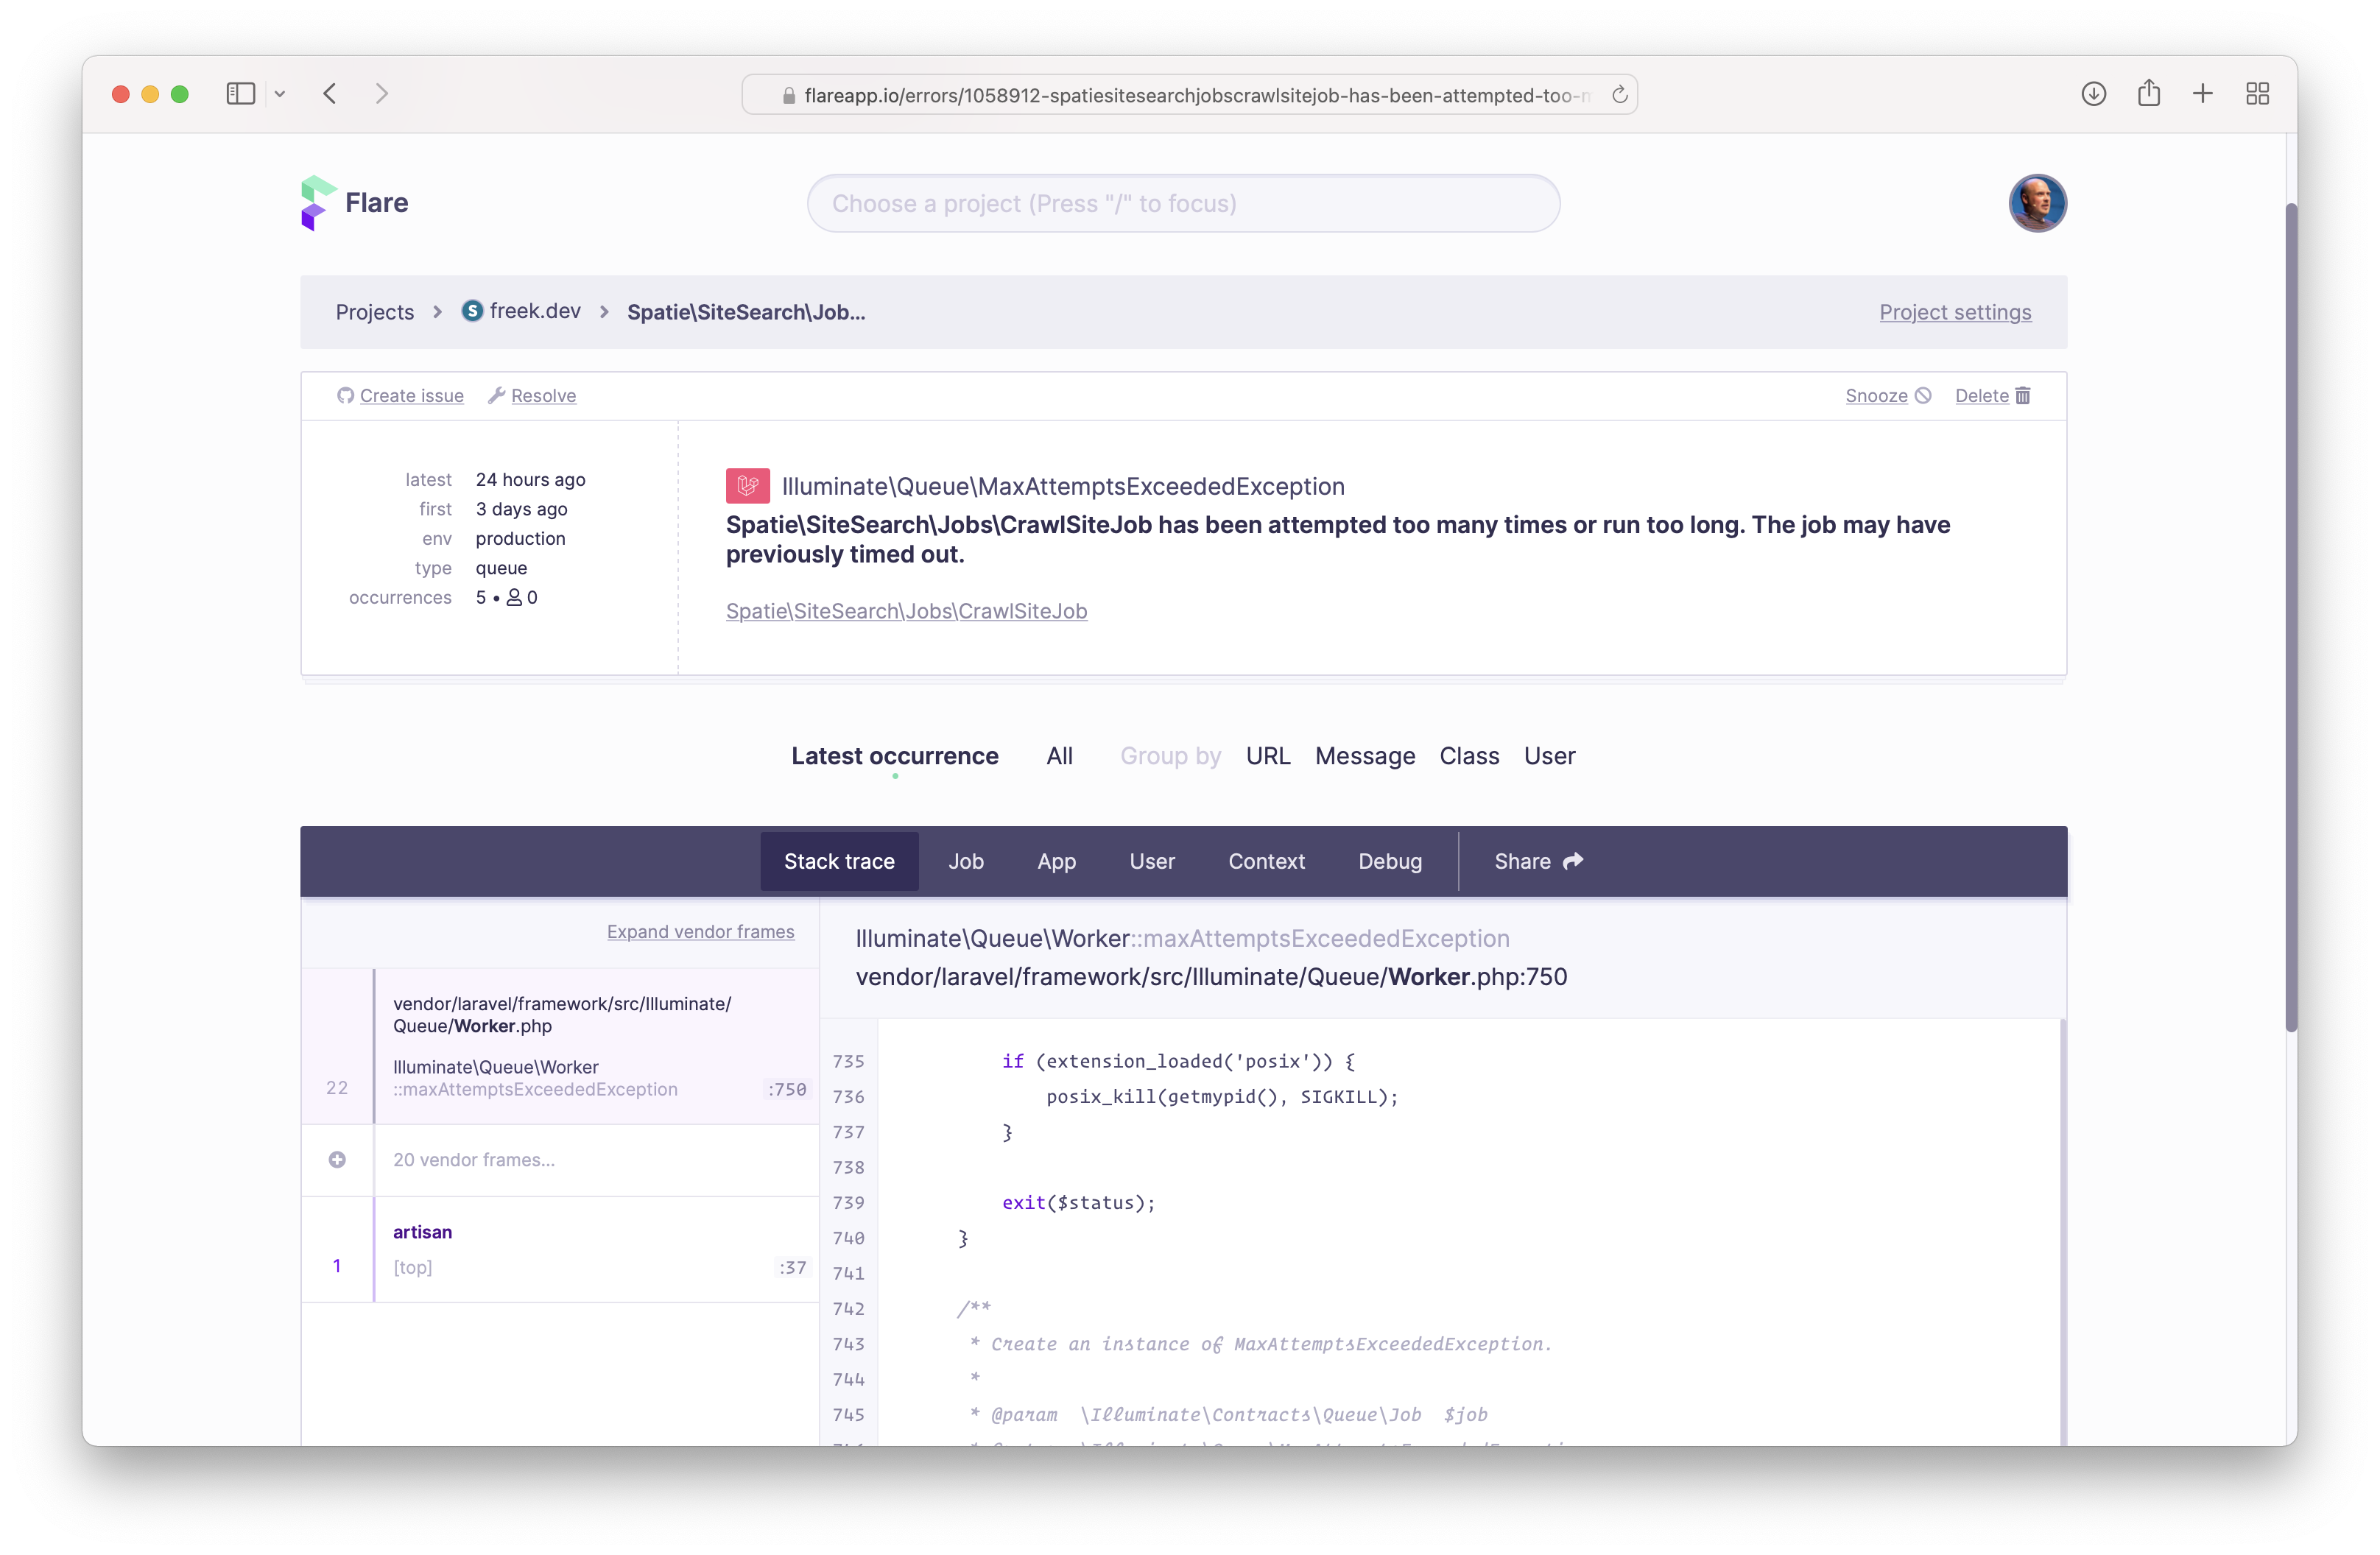Open a new tab with the plus icon

2202,94
